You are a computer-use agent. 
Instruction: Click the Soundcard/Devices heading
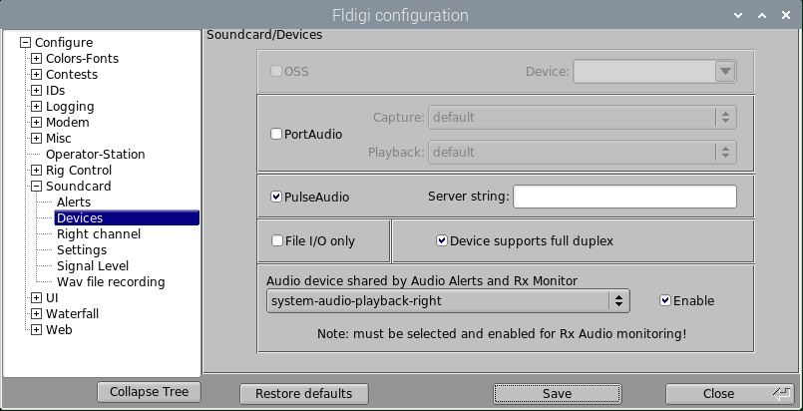coord(264,35)
